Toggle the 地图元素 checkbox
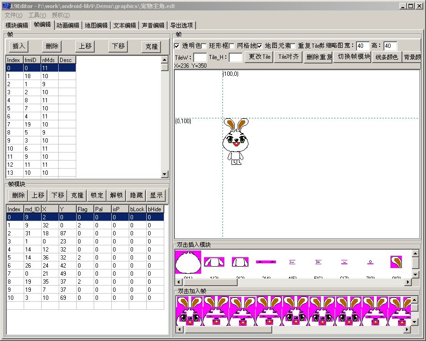The image size is (426, 341). tap(260, 46)
